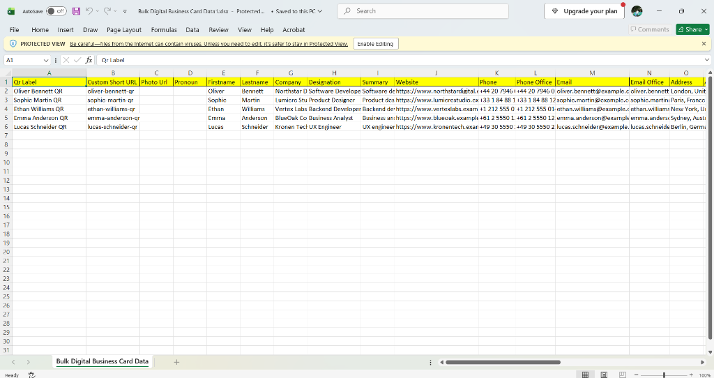This screenshot has height=378, width=714.
Task: Click the search magnifier icon
Action: (347, 11)
